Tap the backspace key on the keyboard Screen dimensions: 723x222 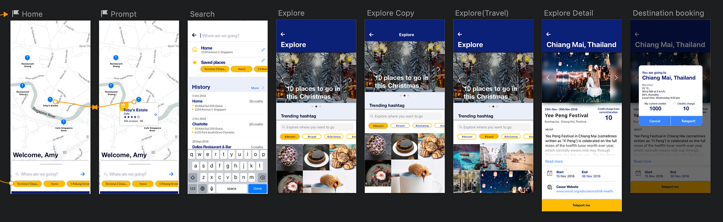click(x=262, y=178)
